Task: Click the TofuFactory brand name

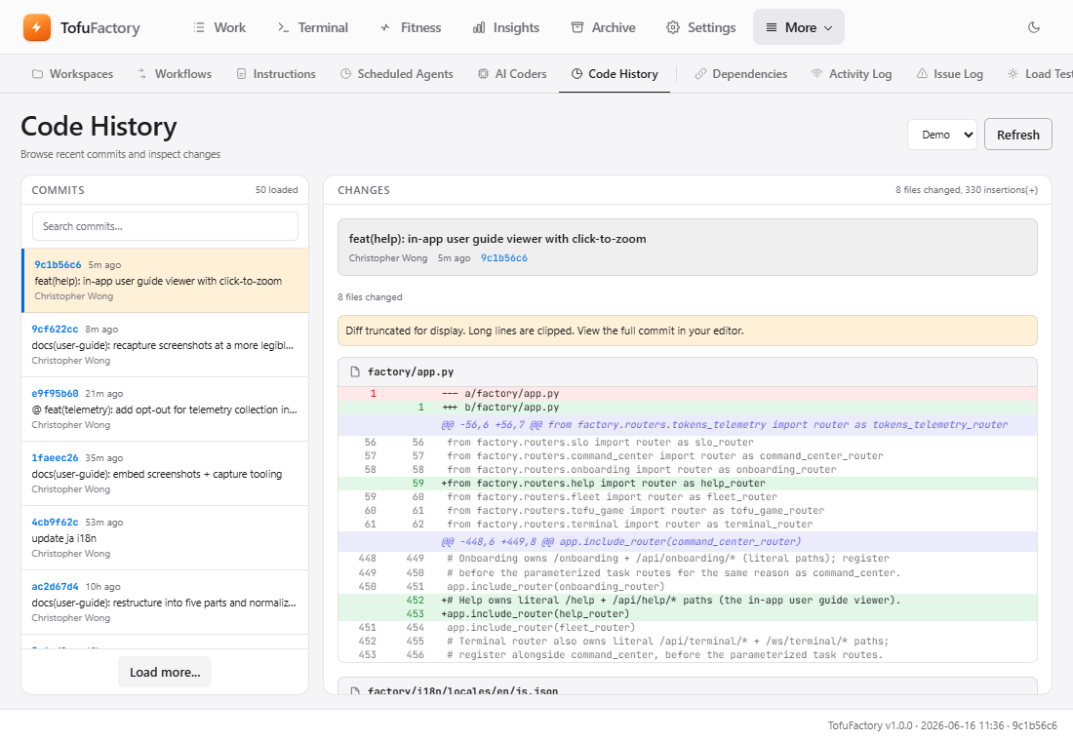Action: click(99, 27)
